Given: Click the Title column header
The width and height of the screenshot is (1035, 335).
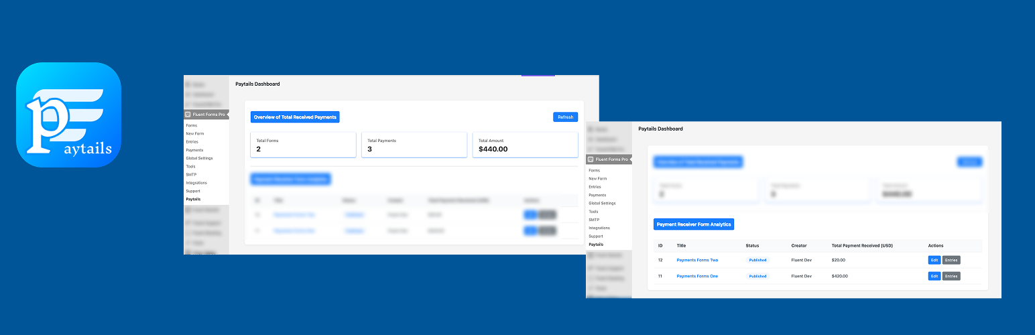Looking at the screenshot, I should pyautogui.click(x=681, y=246).
